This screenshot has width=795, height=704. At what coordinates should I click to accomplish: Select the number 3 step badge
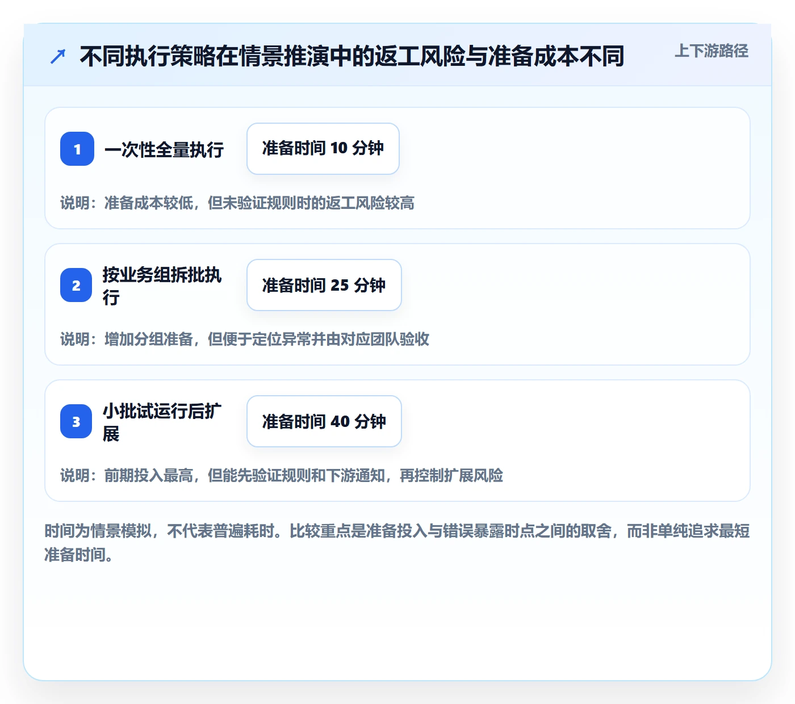[76, 421]
